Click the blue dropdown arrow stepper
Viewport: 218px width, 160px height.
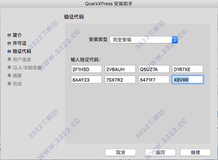pyautogui.click(x=175, y=40)
